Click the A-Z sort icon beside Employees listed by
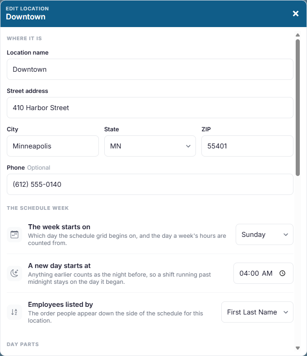The image size is (307, 356). (x=14, y=312)
